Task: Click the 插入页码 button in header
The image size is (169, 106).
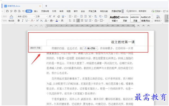Action: 90,48
